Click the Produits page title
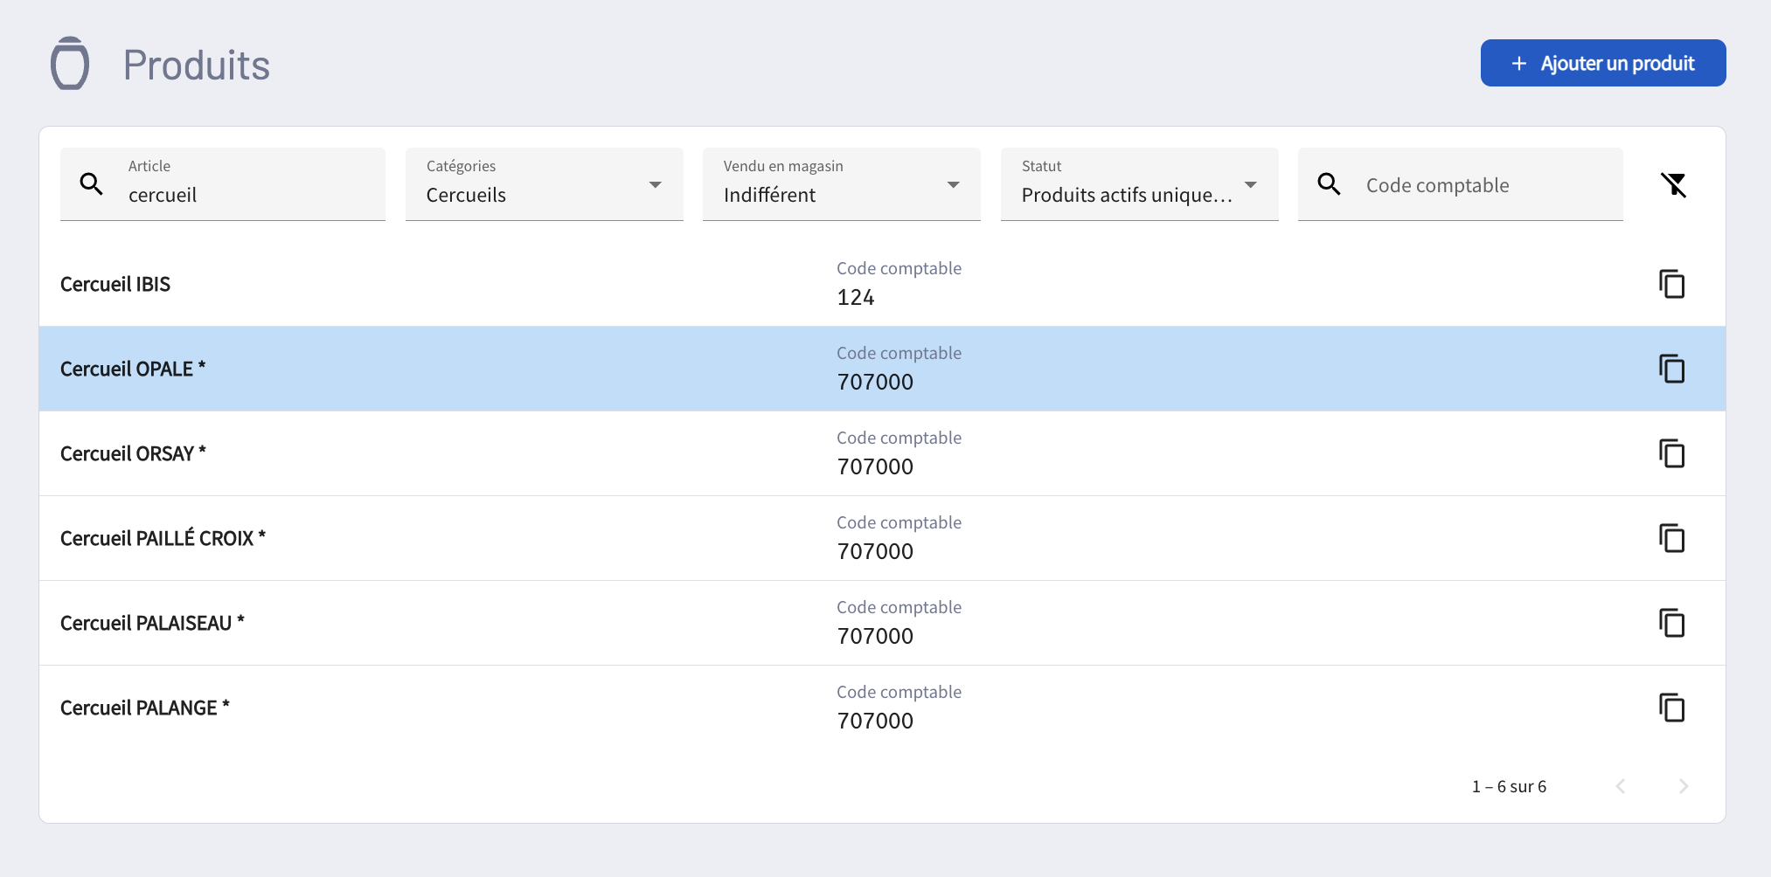 pyautogui.click(x=197, y=65)
